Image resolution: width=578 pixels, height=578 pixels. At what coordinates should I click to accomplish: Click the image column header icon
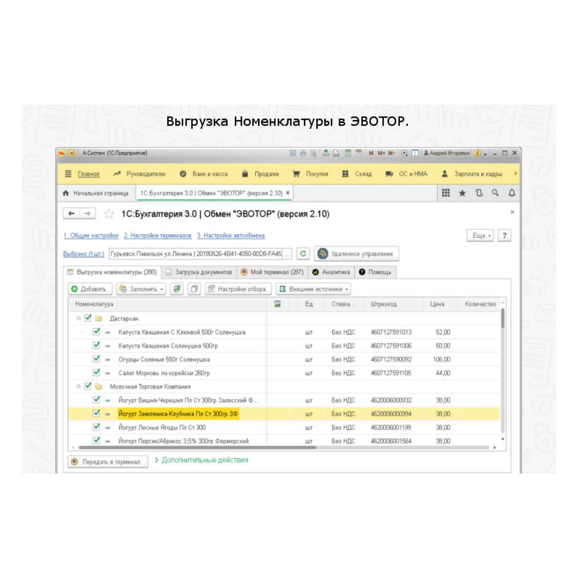coord(278,304)
